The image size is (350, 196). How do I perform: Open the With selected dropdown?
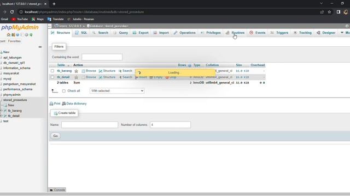click(117, 91)
